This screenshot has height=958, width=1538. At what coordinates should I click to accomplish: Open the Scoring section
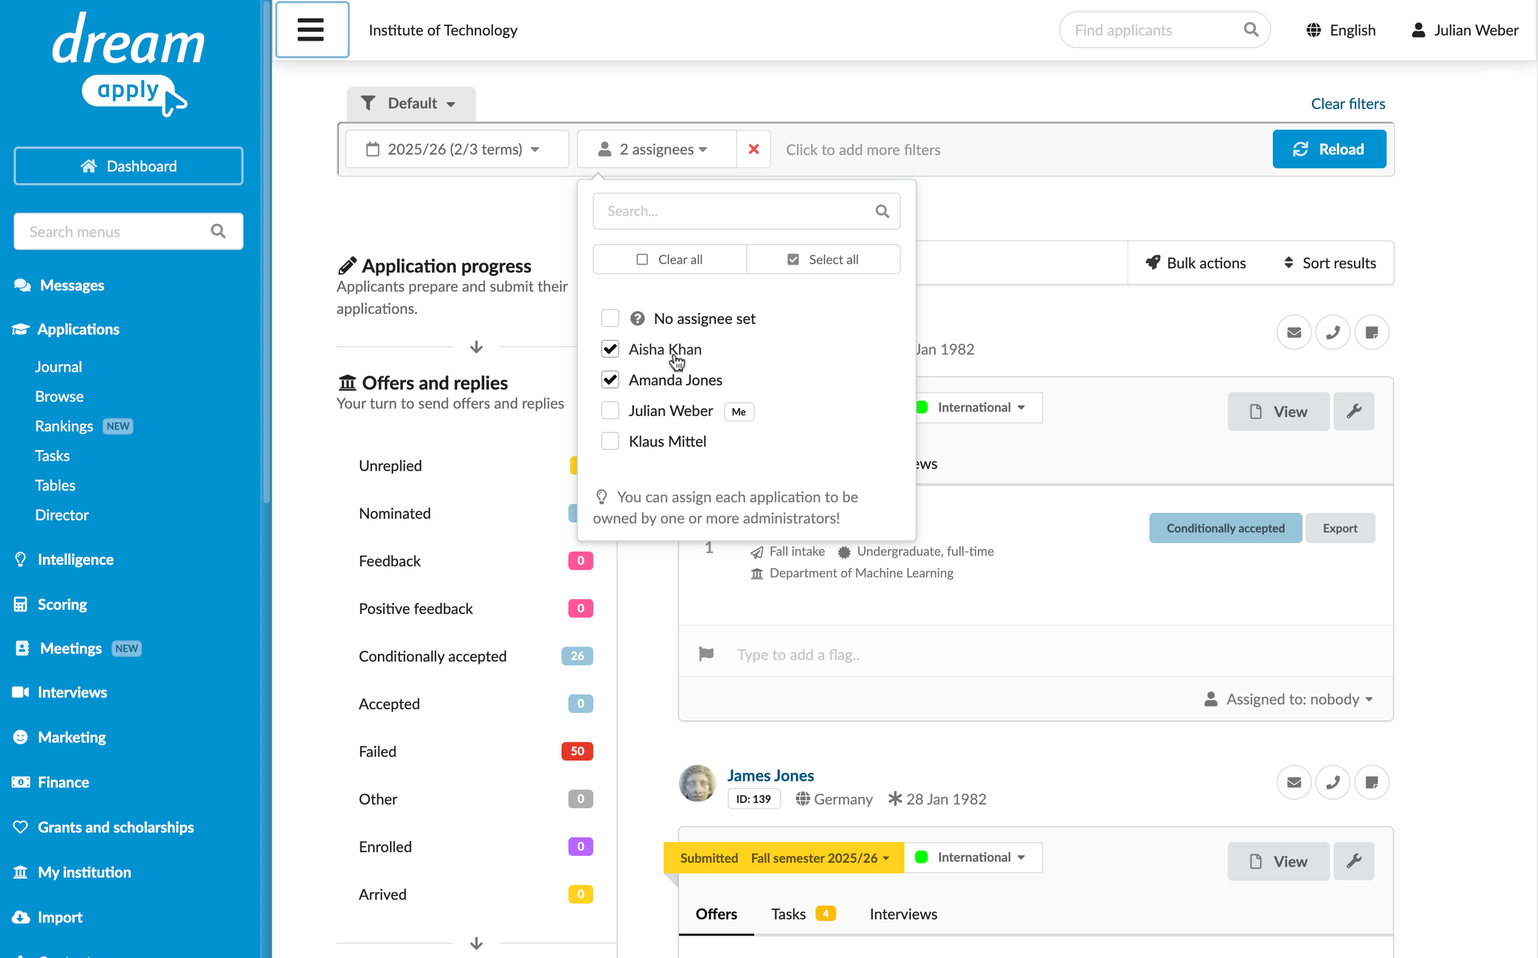62,604
